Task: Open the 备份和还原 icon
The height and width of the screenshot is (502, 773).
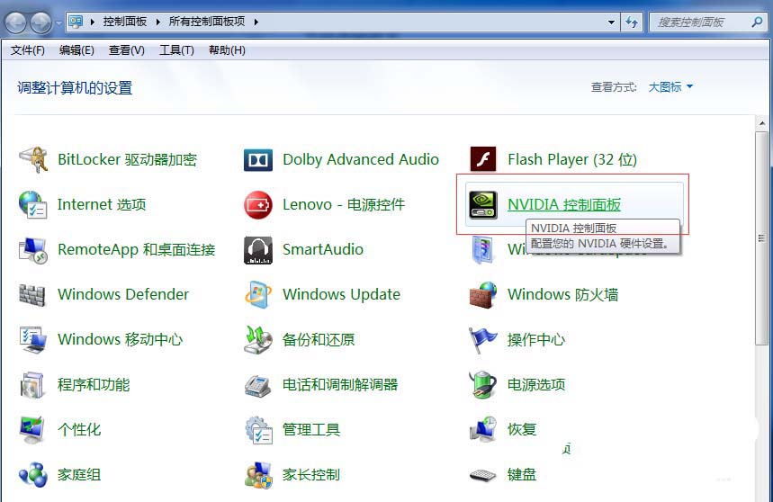Action: pos(258,340)
